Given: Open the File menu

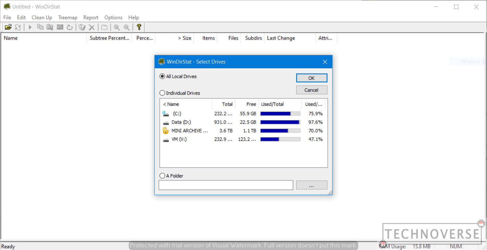Looking at the screenshot, I should coord(7,17).
